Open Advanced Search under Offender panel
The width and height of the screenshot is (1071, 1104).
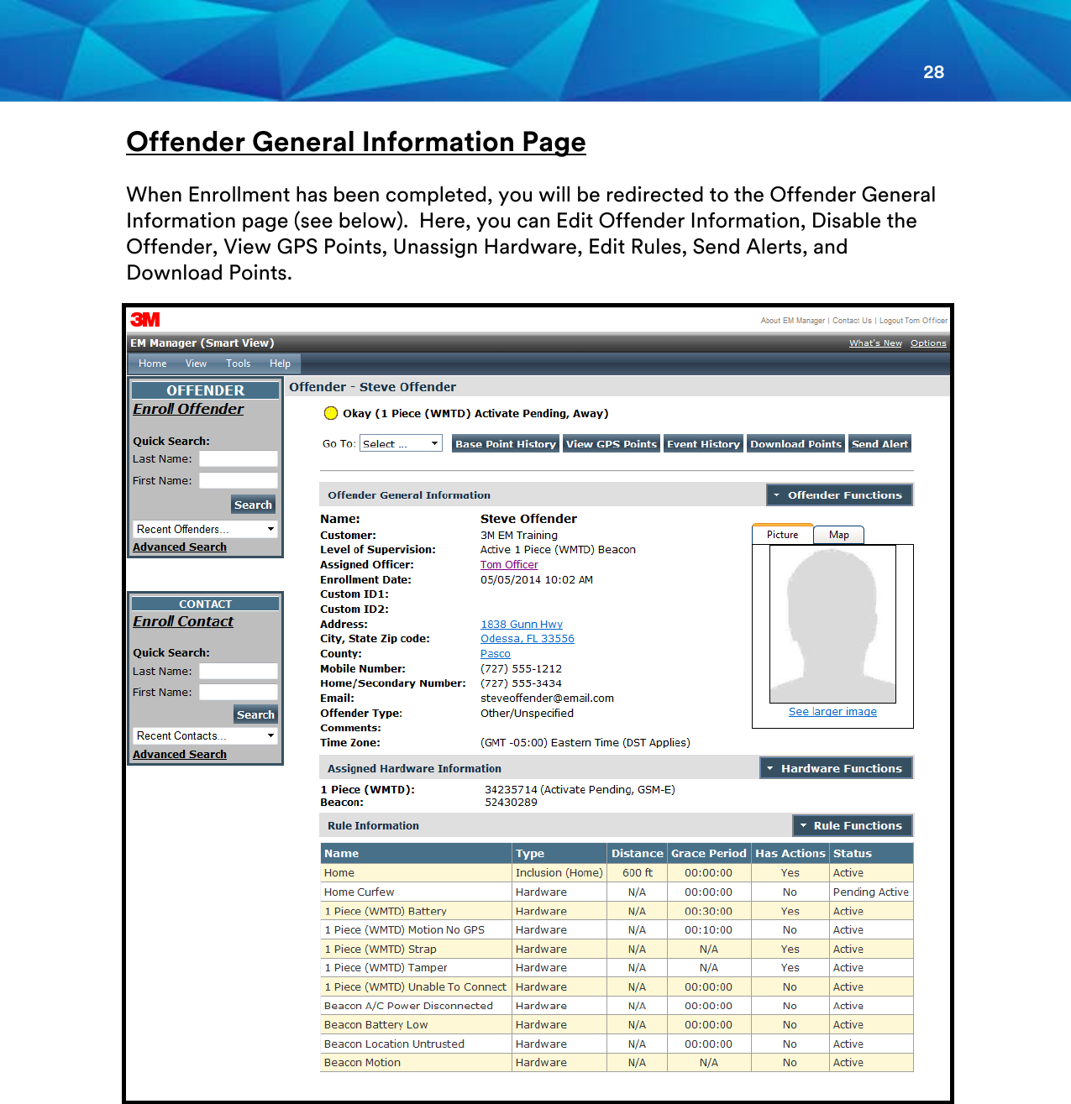(x=180, y=547)
